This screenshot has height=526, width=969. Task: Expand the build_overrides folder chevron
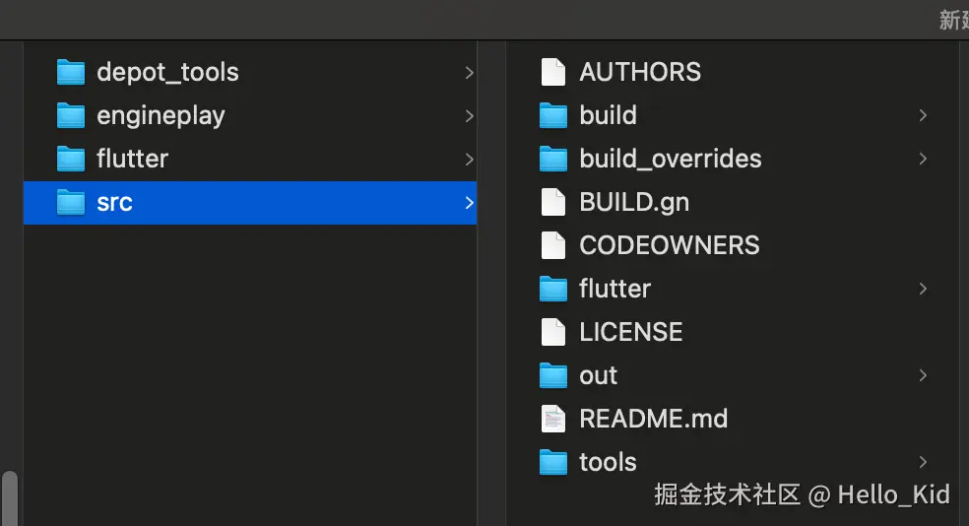923,159
